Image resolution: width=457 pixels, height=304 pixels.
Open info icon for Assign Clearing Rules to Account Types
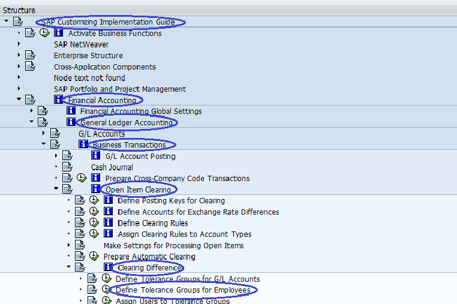coord(109,233)
